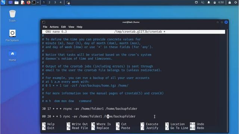The width and height of the screenshot is (239, 134).
Task: Click the Go To Line shortcut label
Action: [179, 128]
